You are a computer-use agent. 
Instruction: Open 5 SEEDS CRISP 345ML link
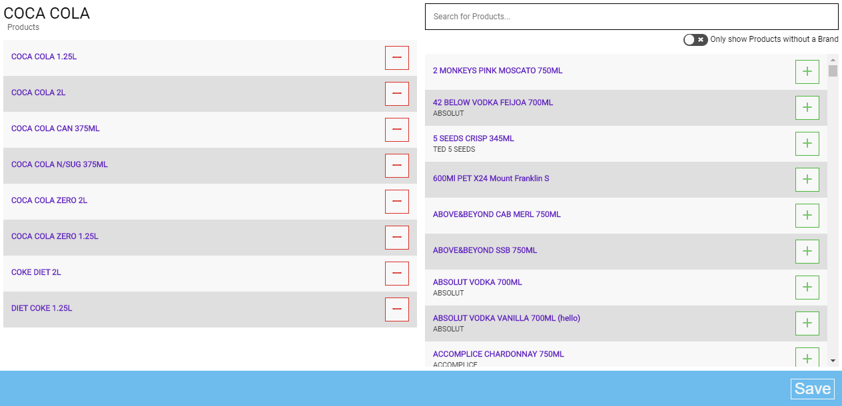474,138
